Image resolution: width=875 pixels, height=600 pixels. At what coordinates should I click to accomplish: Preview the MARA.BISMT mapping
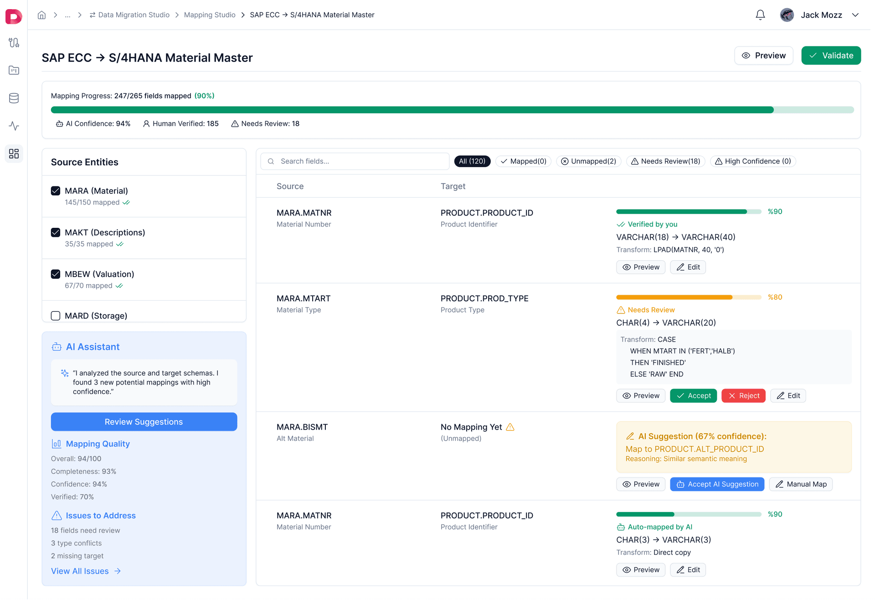tap(641, 484)
